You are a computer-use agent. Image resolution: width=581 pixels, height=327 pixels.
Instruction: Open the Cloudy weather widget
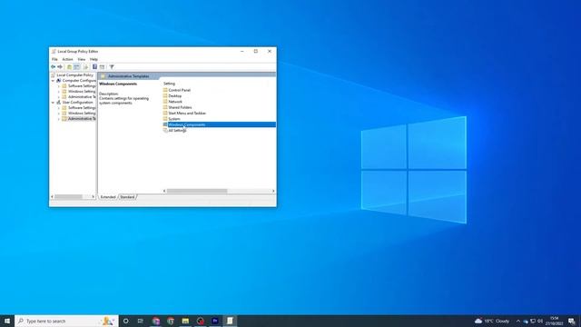tap(492, 321)
